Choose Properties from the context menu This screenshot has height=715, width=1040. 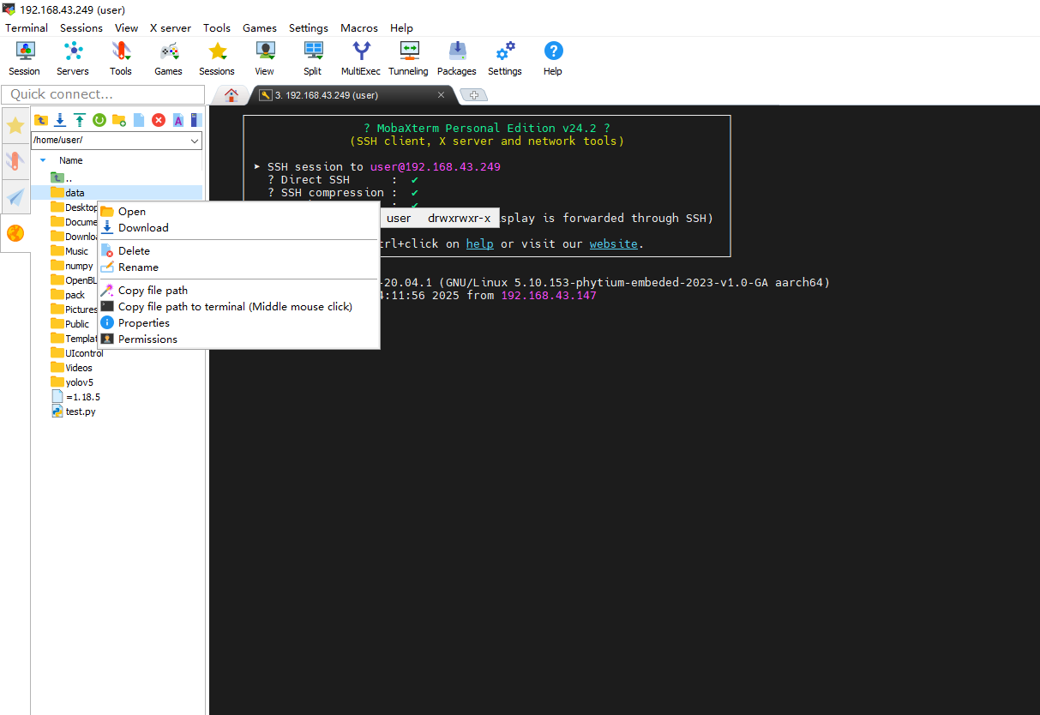point(238,323)
